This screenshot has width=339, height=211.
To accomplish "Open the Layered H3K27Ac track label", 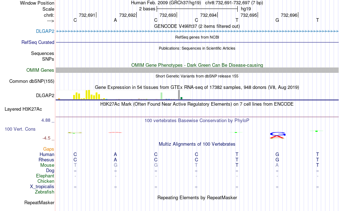I will tap(23, 109).
